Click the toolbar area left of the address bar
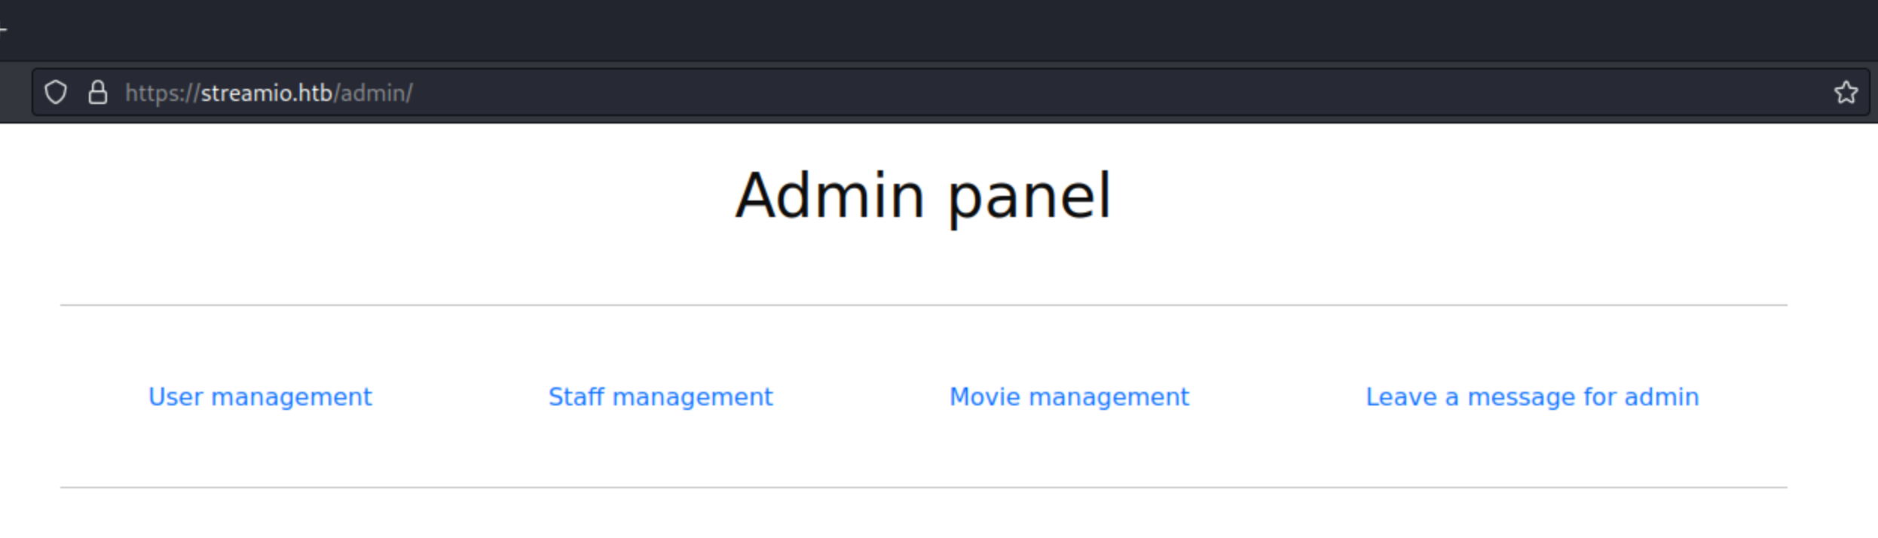Screen dimensions: 1878x538 pos(15,93)
